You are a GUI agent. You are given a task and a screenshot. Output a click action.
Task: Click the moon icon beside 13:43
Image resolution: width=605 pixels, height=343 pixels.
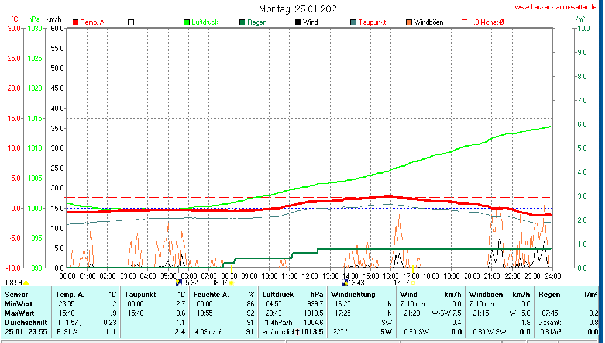pyautogui.click(x=345, y=282)
